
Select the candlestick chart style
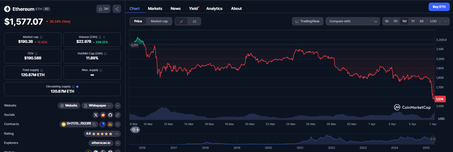194,21
